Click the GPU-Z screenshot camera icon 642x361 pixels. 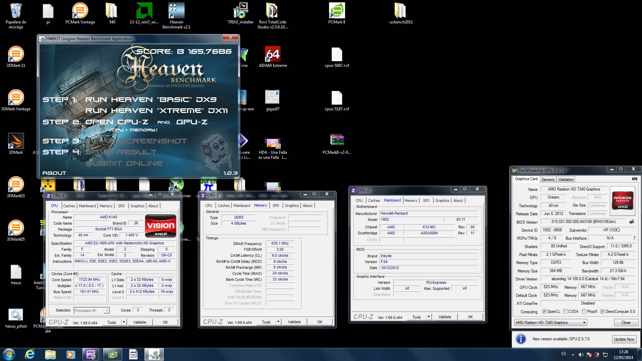[634, 179]
